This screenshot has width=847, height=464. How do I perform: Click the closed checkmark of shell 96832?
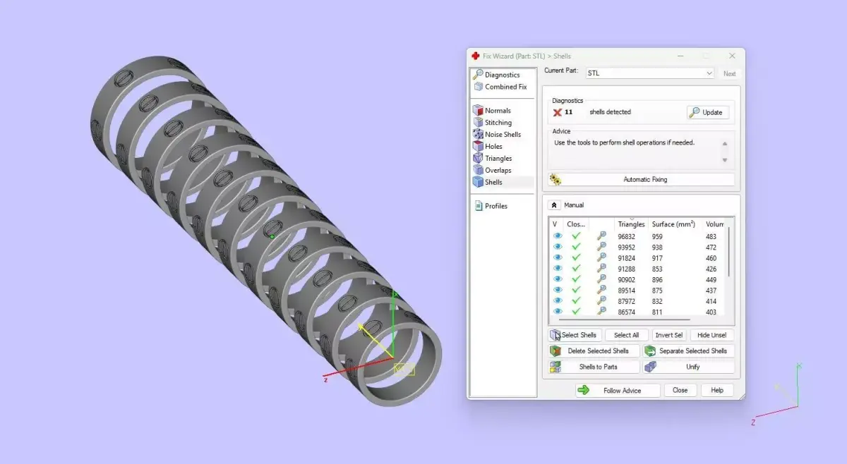(x=577, y=236)
